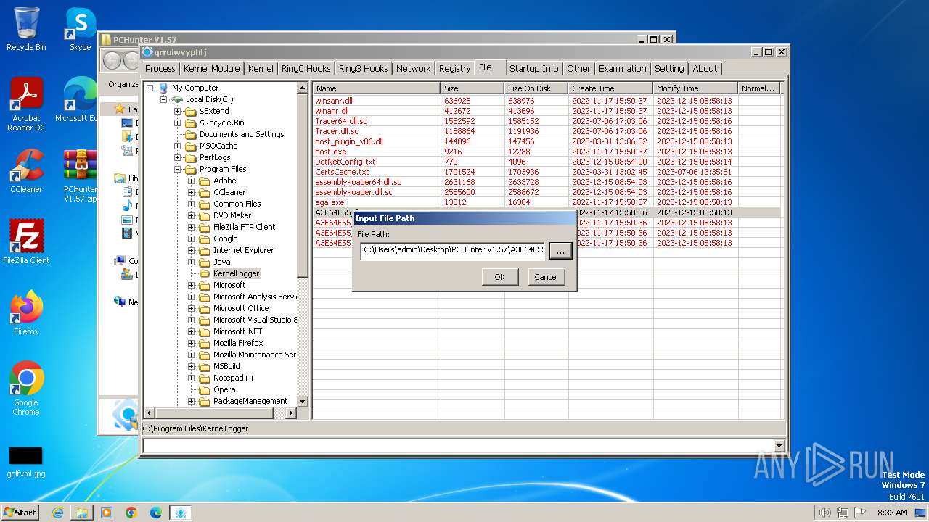The width and height of the screenshot is (929, 522).
Task: Click the tree's horizontal scrollbar right arrow
Action: click(x=291, y=413)
